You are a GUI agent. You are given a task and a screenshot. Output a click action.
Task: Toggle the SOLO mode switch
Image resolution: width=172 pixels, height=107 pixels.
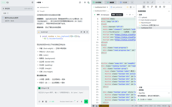(5, 2)
